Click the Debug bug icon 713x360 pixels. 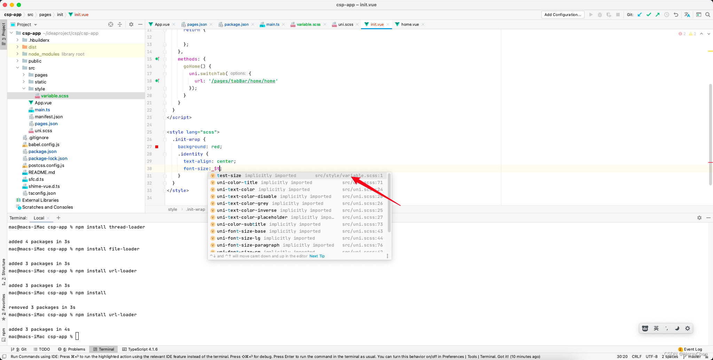tap(600, 15)
